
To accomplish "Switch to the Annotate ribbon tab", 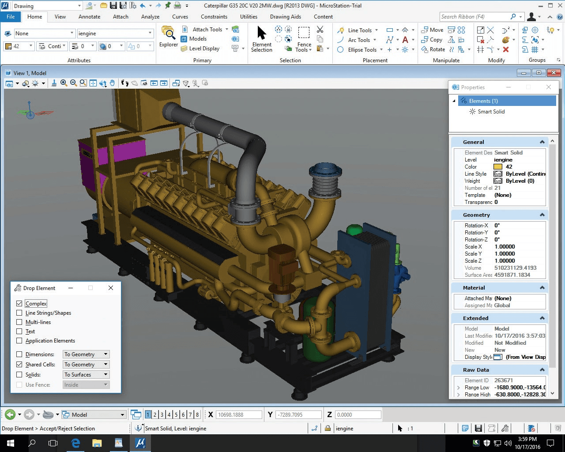I will (x=89, y=17).
